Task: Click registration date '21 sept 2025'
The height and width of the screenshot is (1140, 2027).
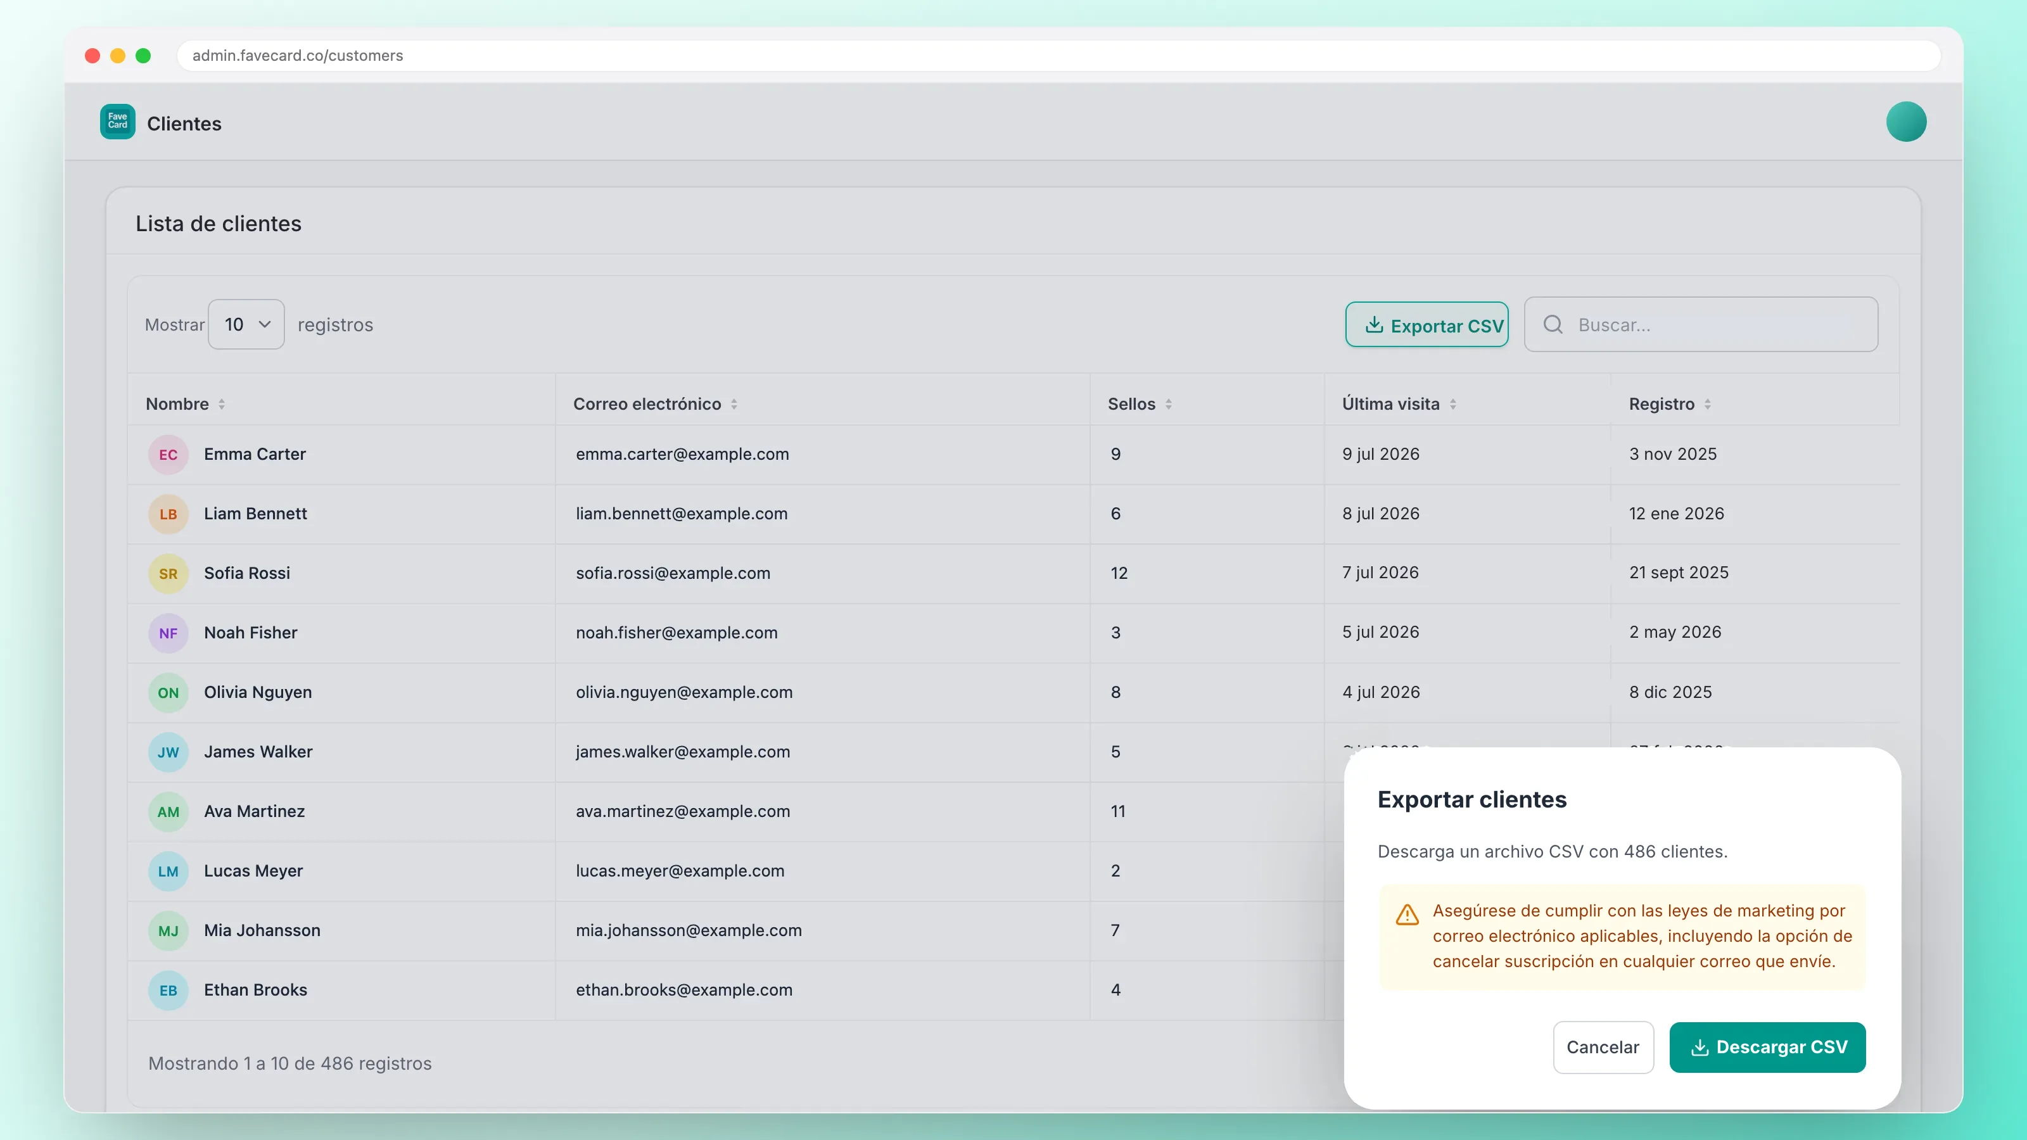Action: pos(1679,573)
